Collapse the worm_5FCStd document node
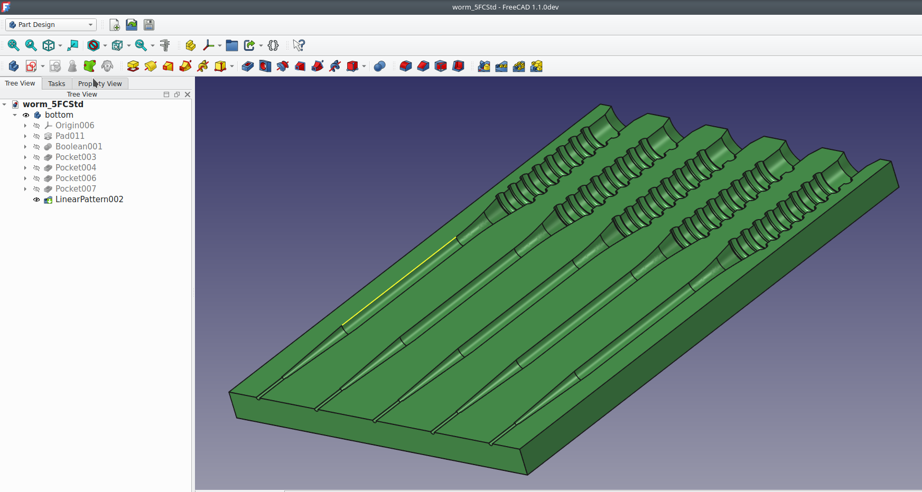Screen dimensions: 922x492 (5, 105)
